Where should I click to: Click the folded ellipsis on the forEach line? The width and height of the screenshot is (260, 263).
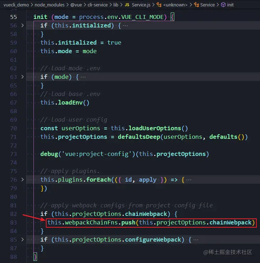pos(189,180)
